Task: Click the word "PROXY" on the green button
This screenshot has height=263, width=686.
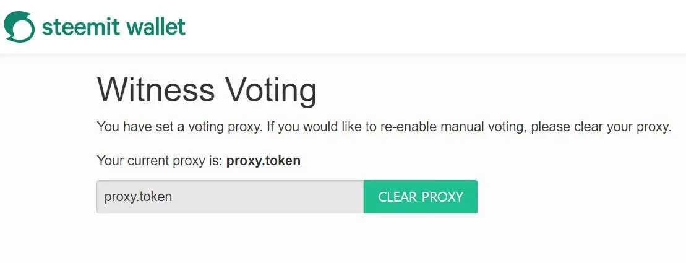Action: click(x=442, y=197)
